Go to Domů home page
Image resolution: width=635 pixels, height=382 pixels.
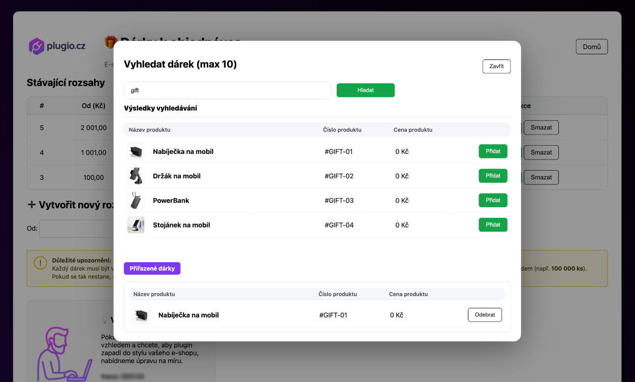pyautogui.click(x=591, y=47)
